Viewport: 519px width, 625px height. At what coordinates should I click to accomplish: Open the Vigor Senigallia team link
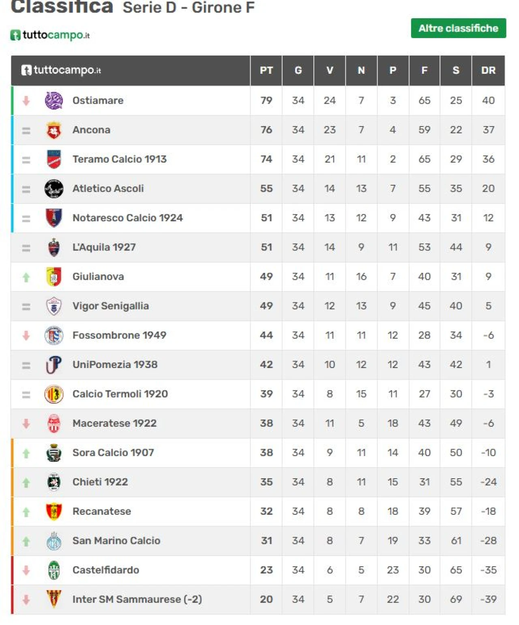click(111, 306)
